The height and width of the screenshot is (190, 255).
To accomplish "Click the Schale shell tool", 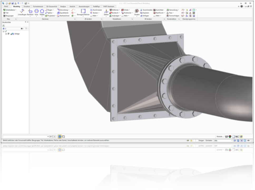I will pyautogui.click(x=126, y=10).
